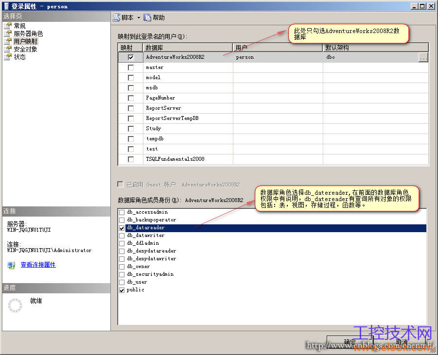Toggle the db_ddladmin role checkbox

[x=122, y=243]
